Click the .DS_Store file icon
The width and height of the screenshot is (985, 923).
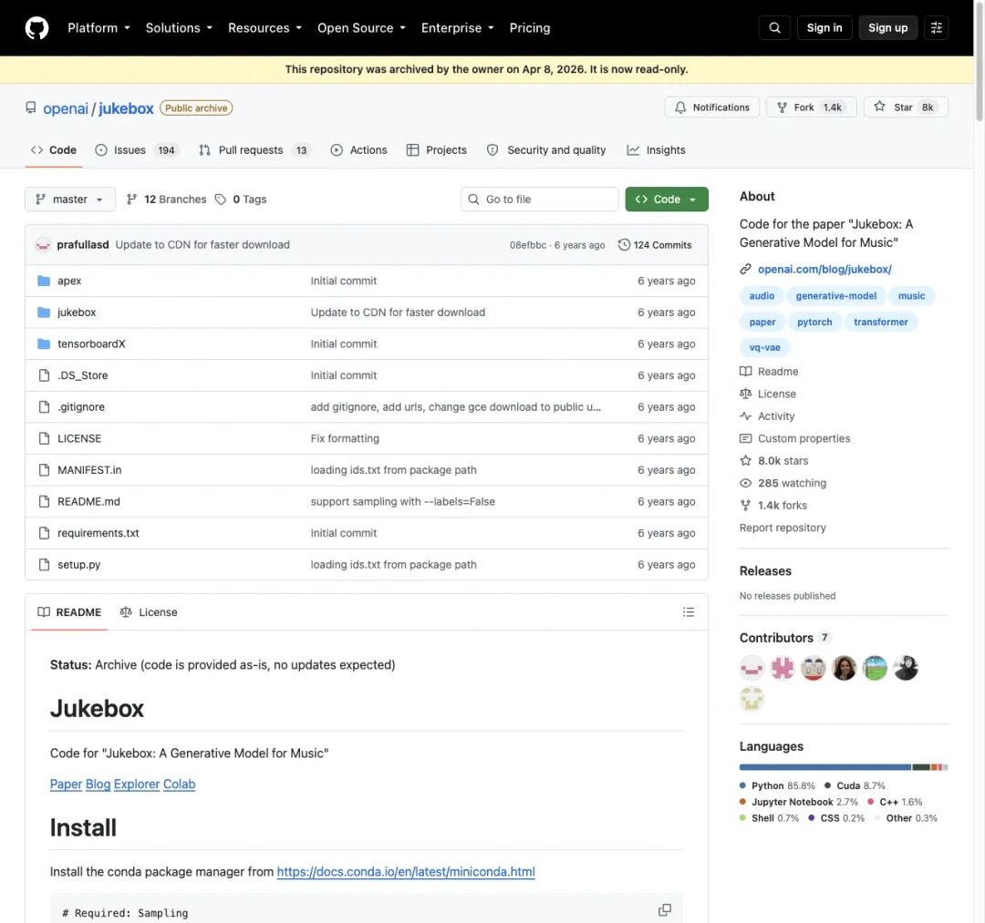(44, 375)
